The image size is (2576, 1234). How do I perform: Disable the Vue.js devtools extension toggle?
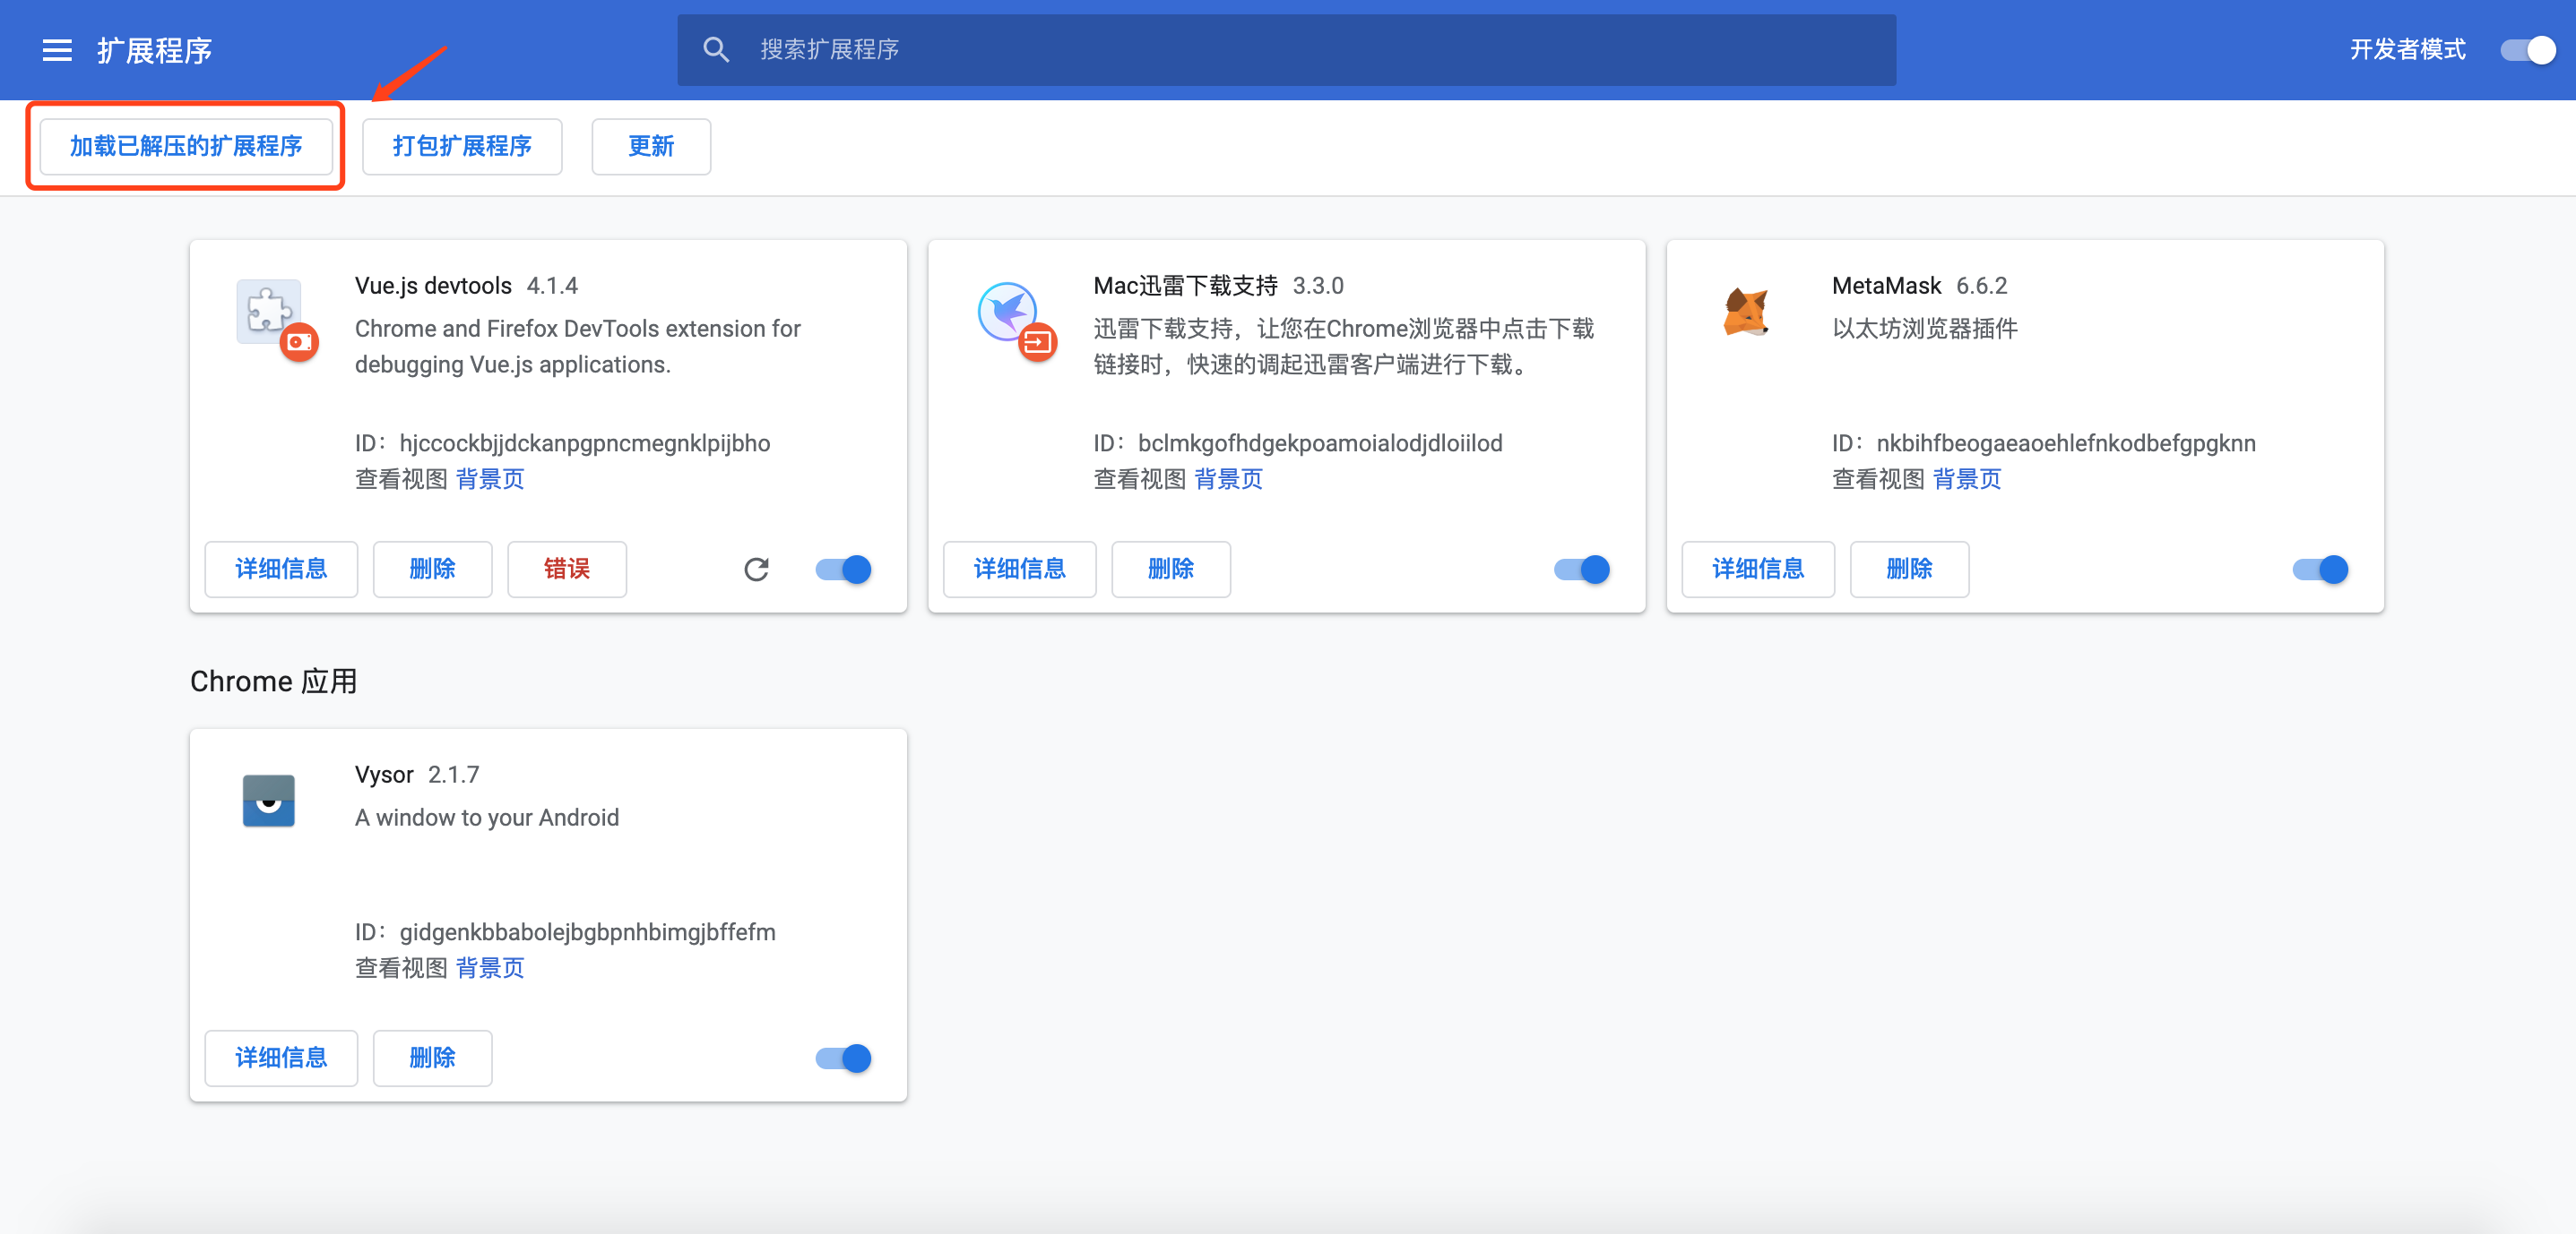[x=842, y=570]
